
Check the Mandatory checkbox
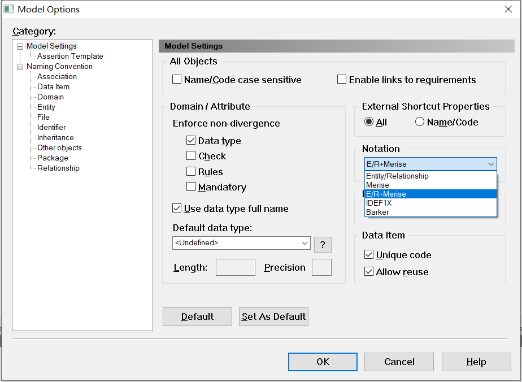tap(191, 186)
